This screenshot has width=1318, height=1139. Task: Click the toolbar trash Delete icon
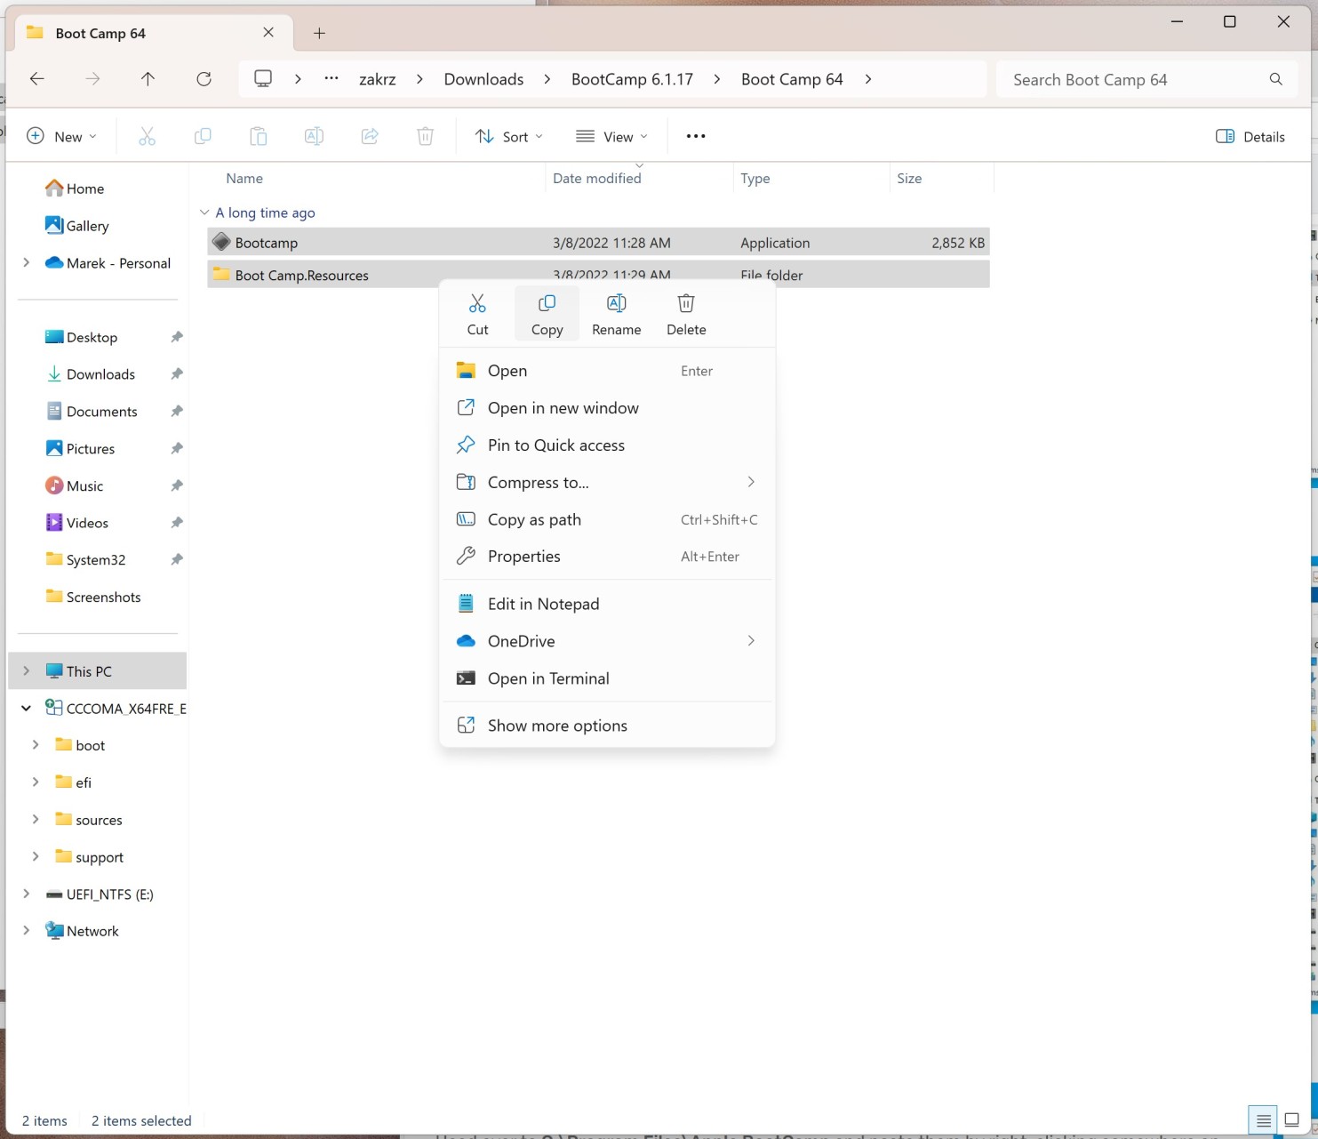click(x=425, y=136)
